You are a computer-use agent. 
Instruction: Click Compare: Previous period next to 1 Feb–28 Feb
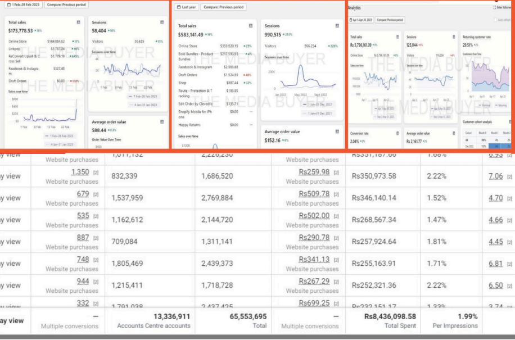(67, 4)
